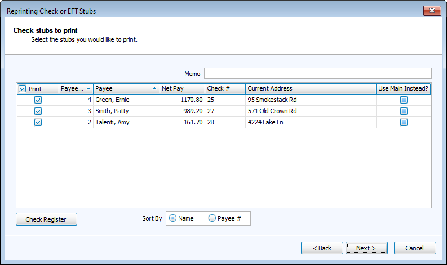Click the Current Address column header
This screenshot has height=265, width=447.
coord(310,89)
